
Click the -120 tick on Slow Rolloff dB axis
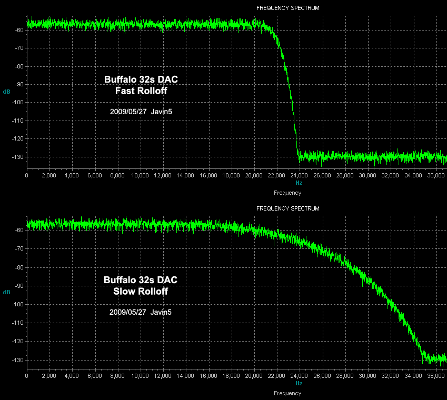click(x=18, y=341)
